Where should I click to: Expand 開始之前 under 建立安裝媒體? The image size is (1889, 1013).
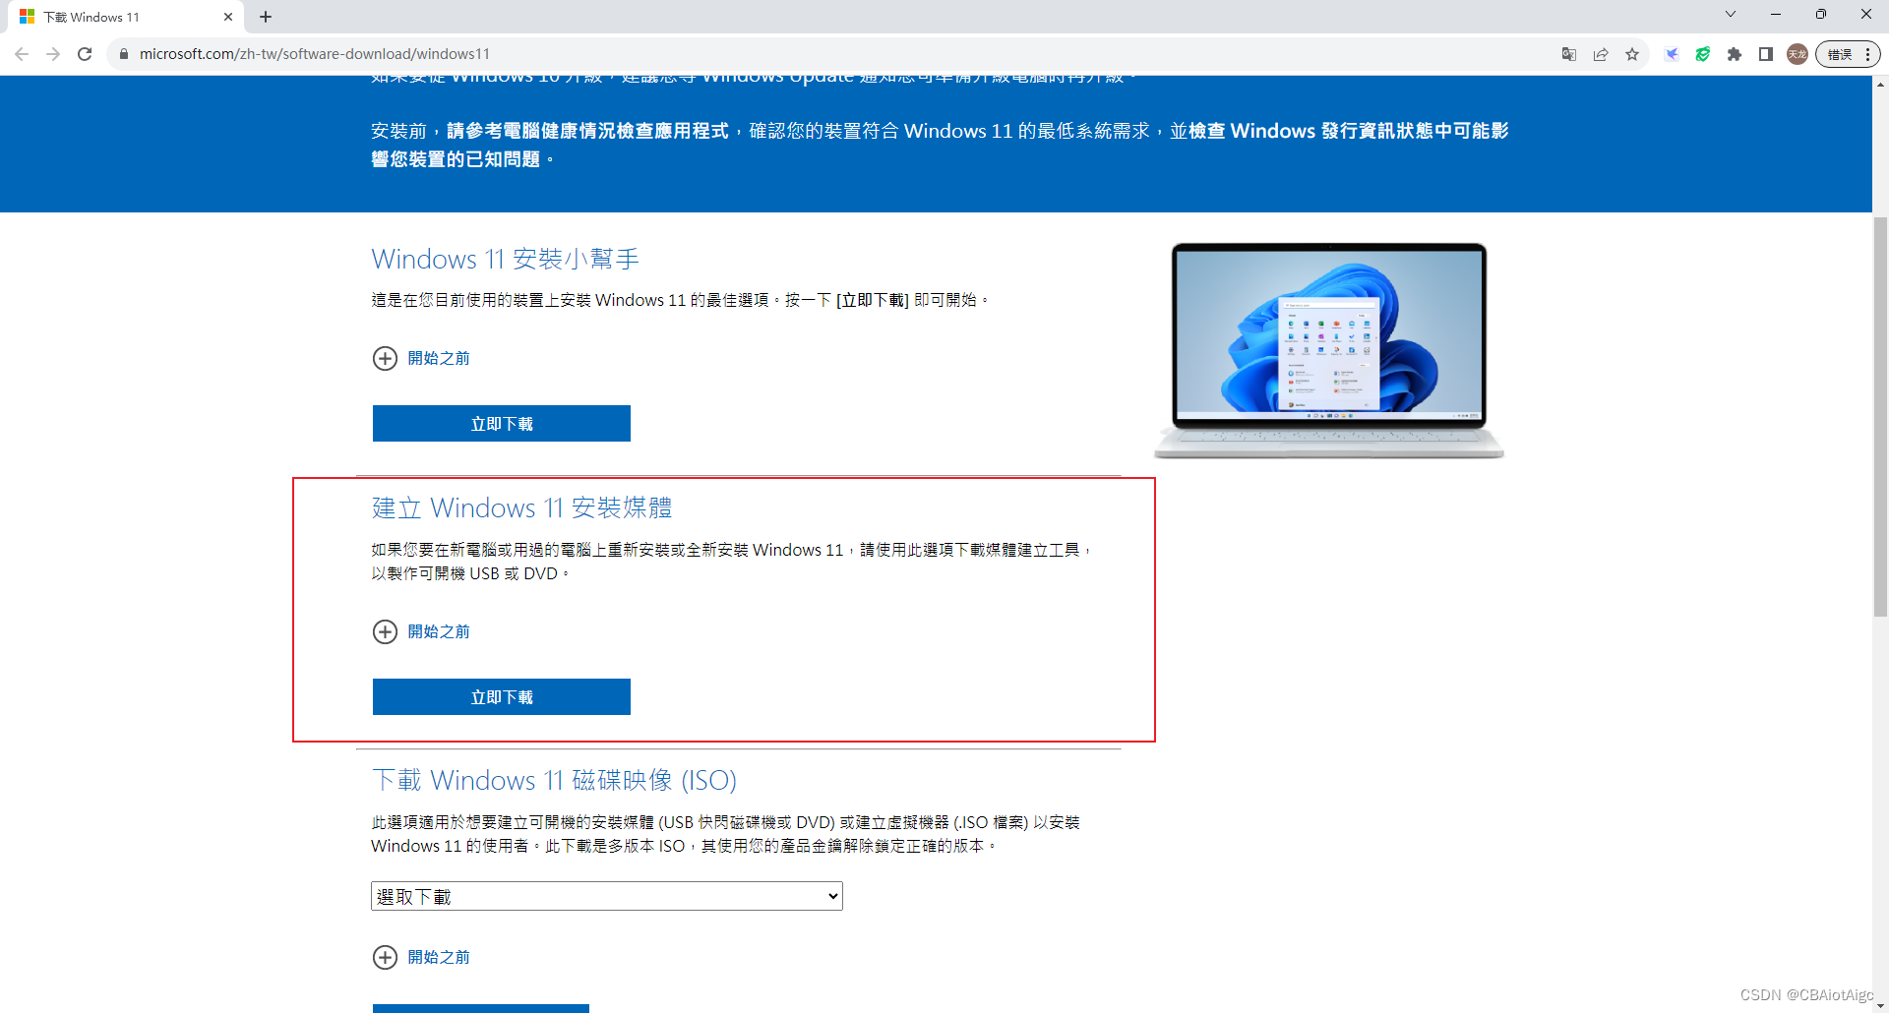[421, 631]
